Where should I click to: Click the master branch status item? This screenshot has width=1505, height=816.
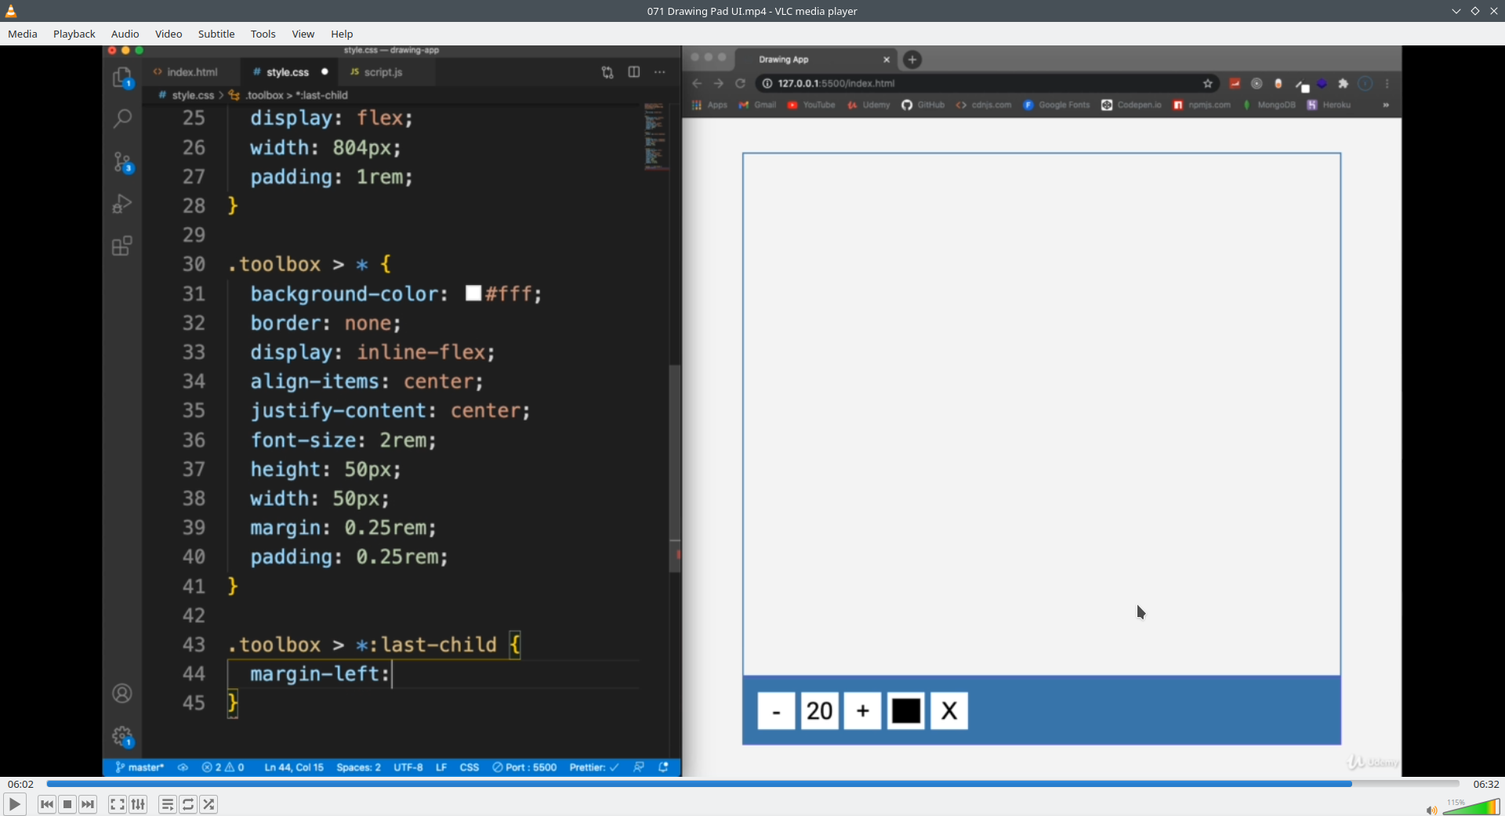[140, 767]
